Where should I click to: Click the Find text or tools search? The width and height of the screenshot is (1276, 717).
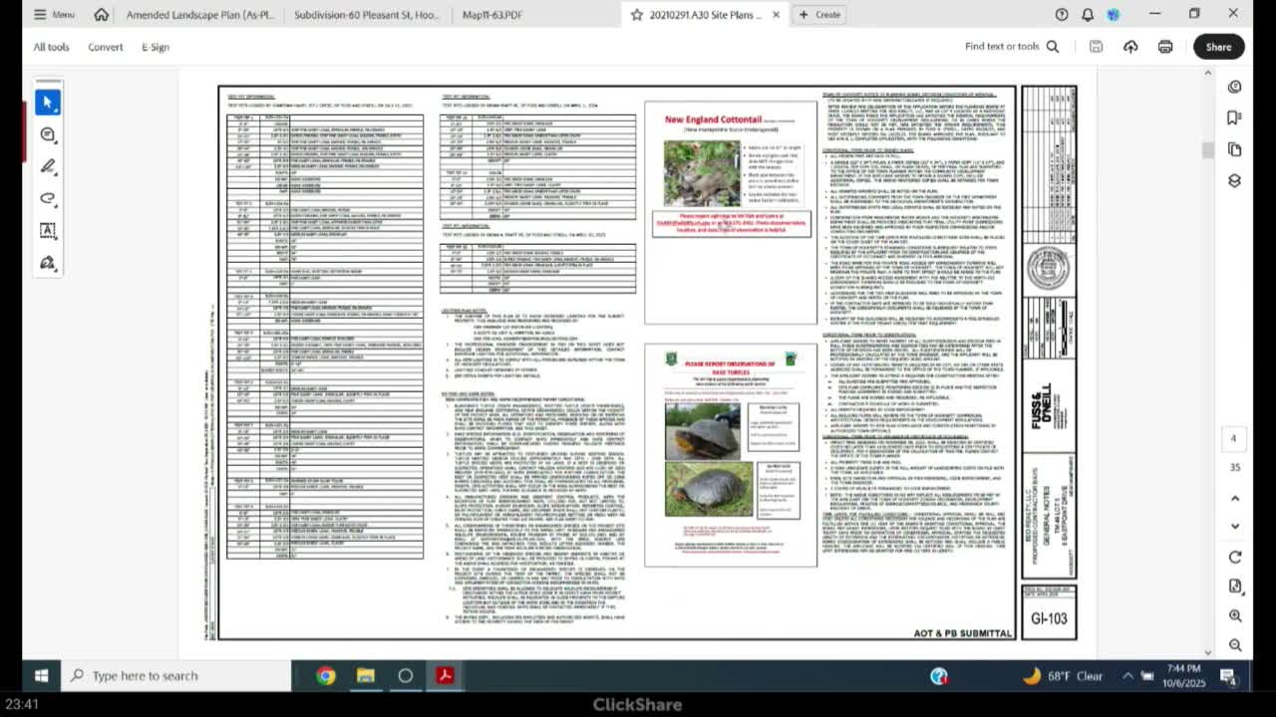[1012, 47]
